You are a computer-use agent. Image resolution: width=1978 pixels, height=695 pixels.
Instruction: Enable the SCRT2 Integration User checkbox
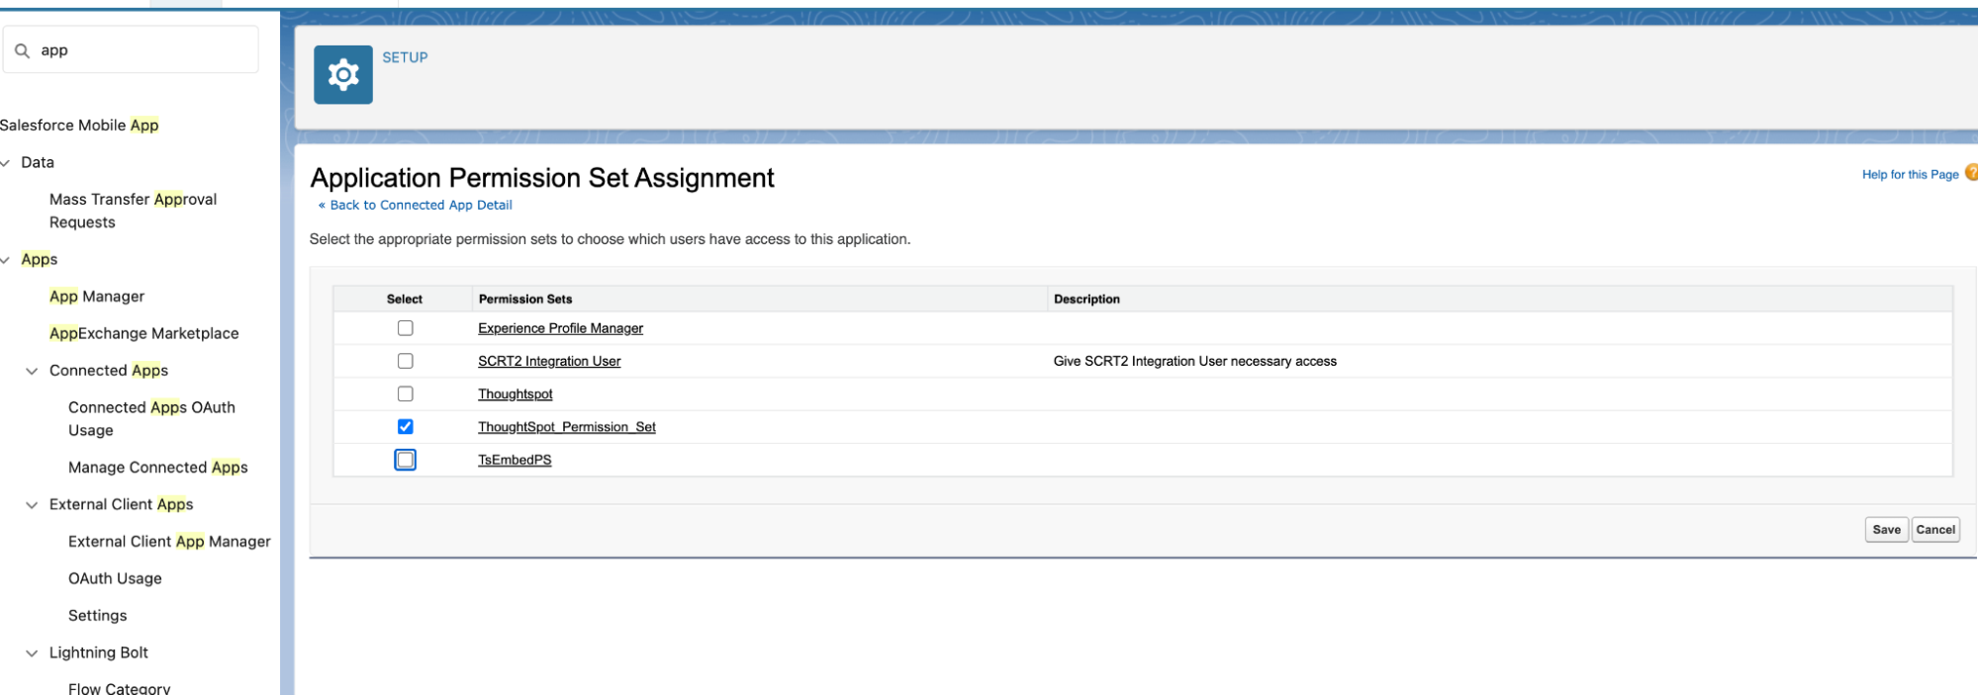(405, 361)
